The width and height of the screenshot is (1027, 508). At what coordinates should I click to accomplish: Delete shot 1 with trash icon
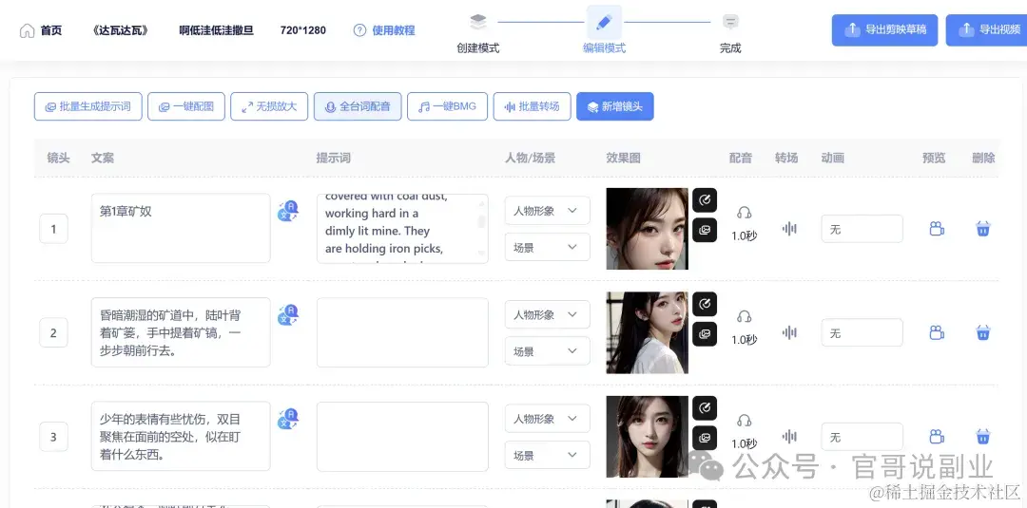(982, 229)
